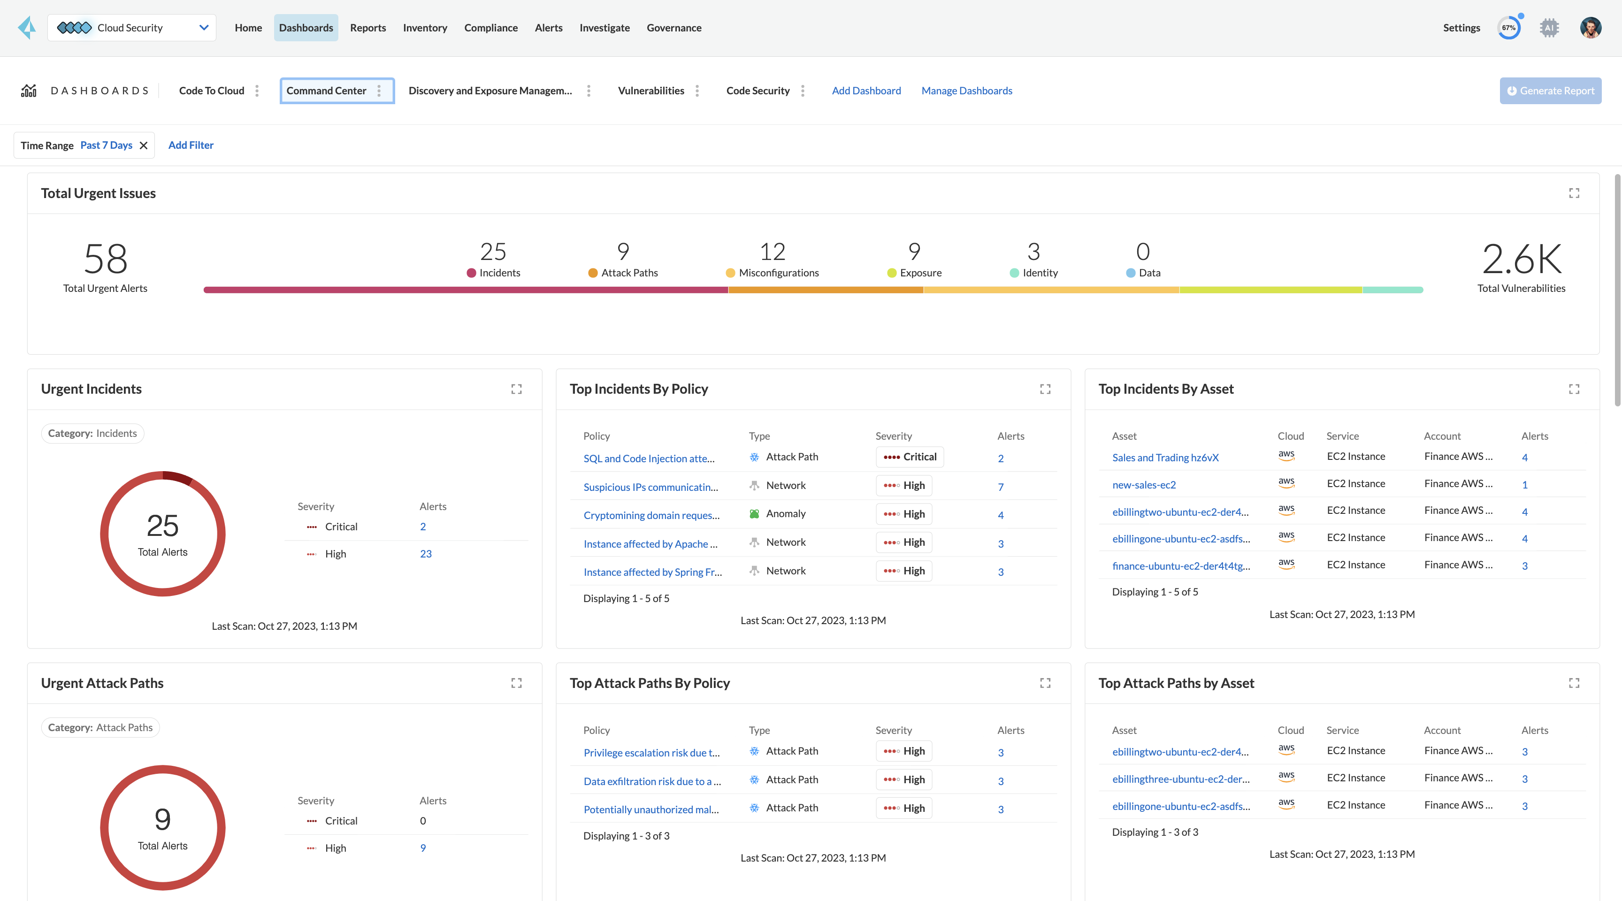Select the Dashboards navigation menu item
1622x901 pixels.
[305, 27]
